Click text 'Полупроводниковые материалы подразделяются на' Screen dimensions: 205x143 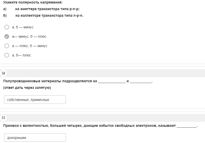coord(50,81)
